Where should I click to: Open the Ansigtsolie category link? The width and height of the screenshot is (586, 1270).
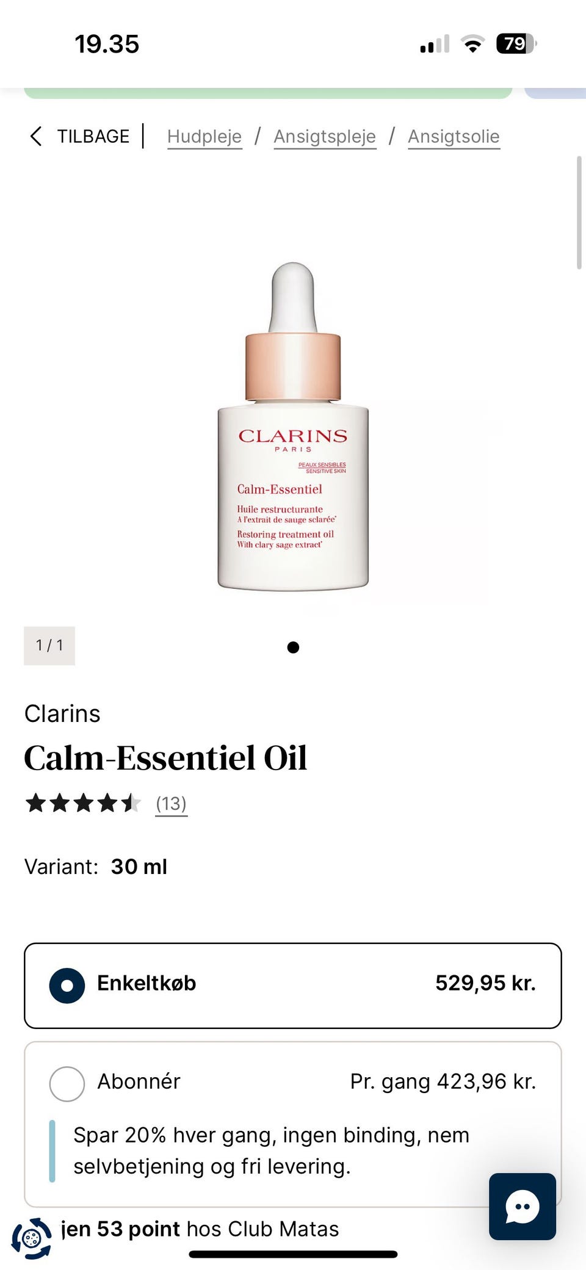(x=454, y=137)
